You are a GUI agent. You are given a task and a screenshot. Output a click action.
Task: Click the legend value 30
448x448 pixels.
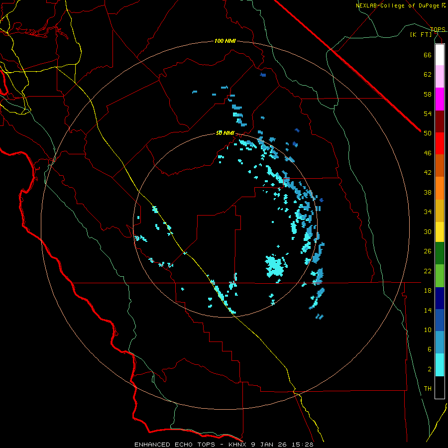point(428,231)
